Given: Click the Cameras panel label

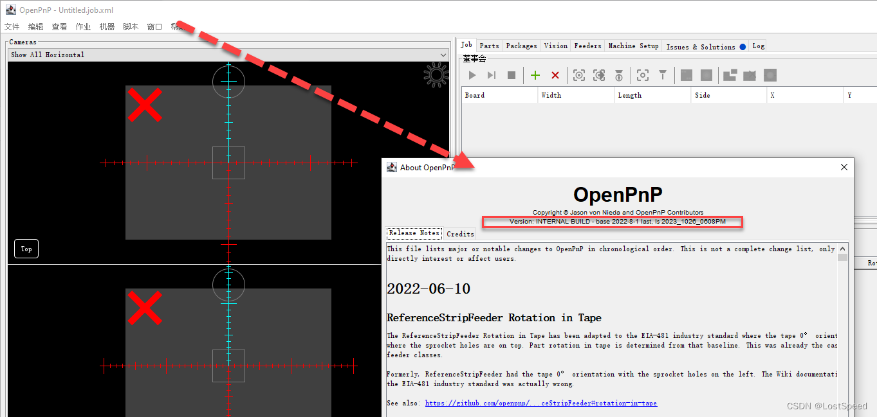Looking at the screenshot, I should pyautogui.click(x=23, y=42).
